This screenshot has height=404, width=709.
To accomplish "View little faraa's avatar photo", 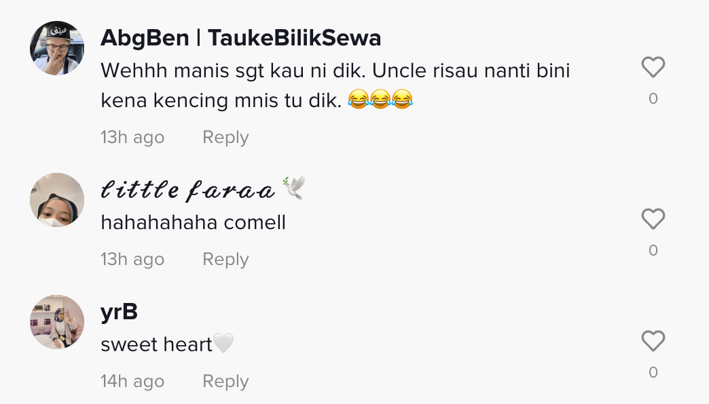I will point(57,200).
